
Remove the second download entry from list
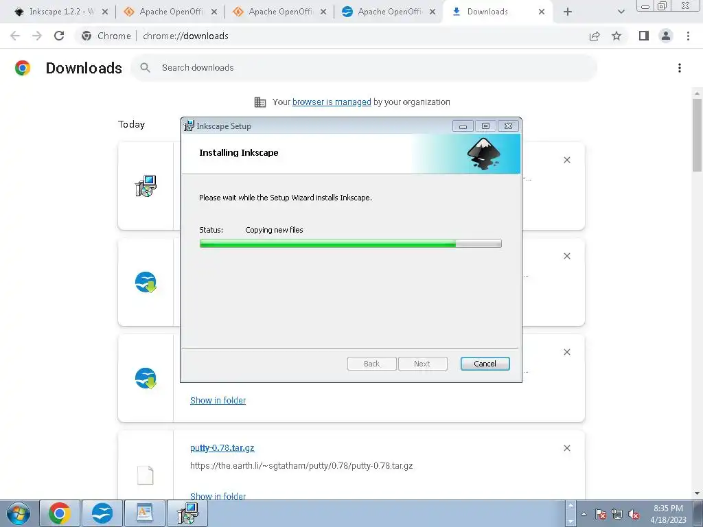click(566, 256)
